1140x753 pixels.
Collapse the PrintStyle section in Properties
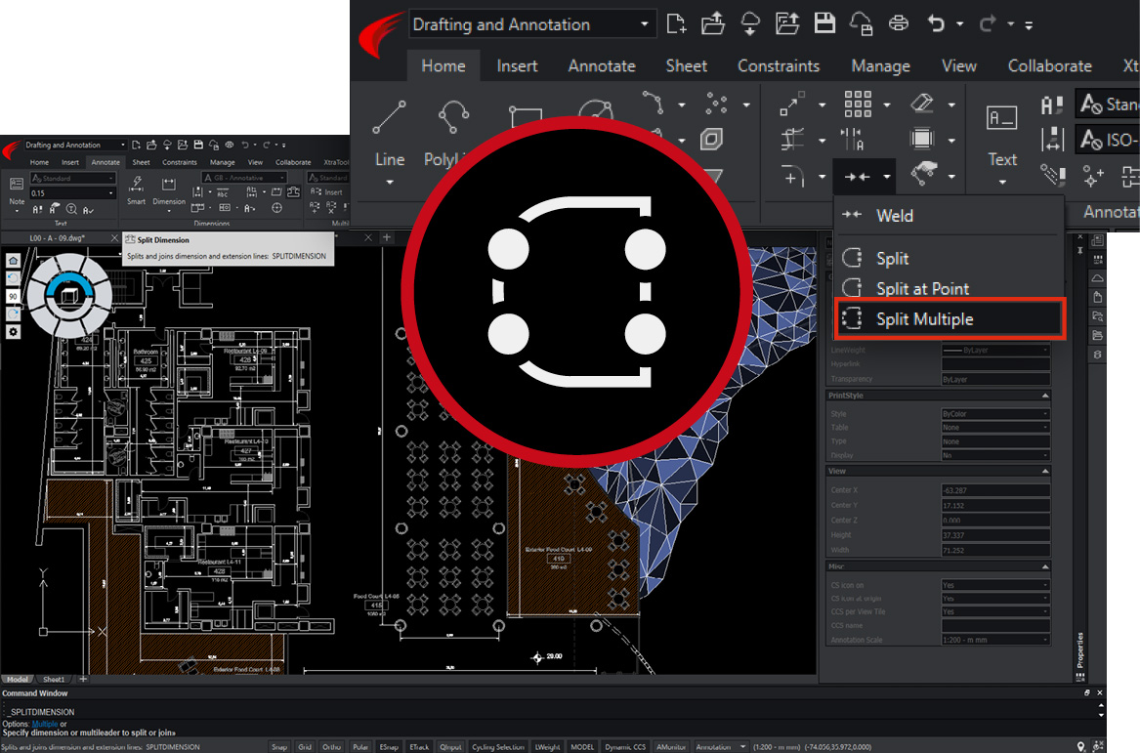[x=1045, y=396]
